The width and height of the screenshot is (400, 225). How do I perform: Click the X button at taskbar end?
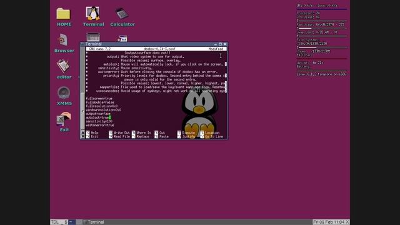[347, 222]
